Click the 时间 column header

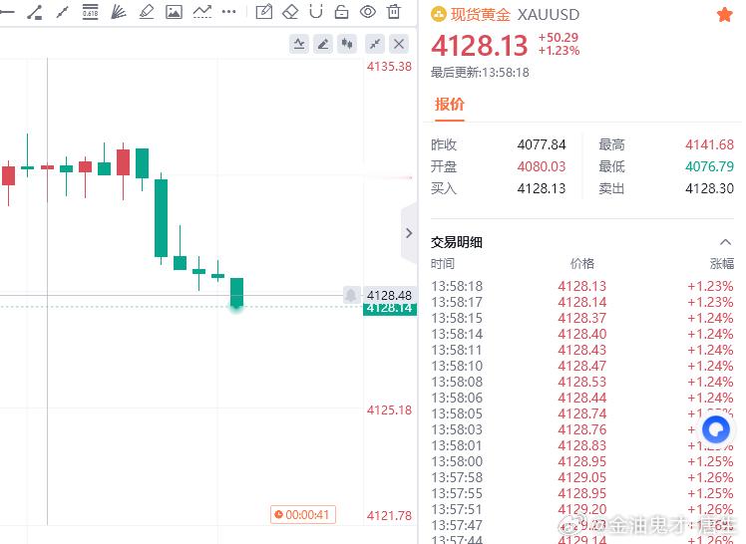(x=443, y=264)
